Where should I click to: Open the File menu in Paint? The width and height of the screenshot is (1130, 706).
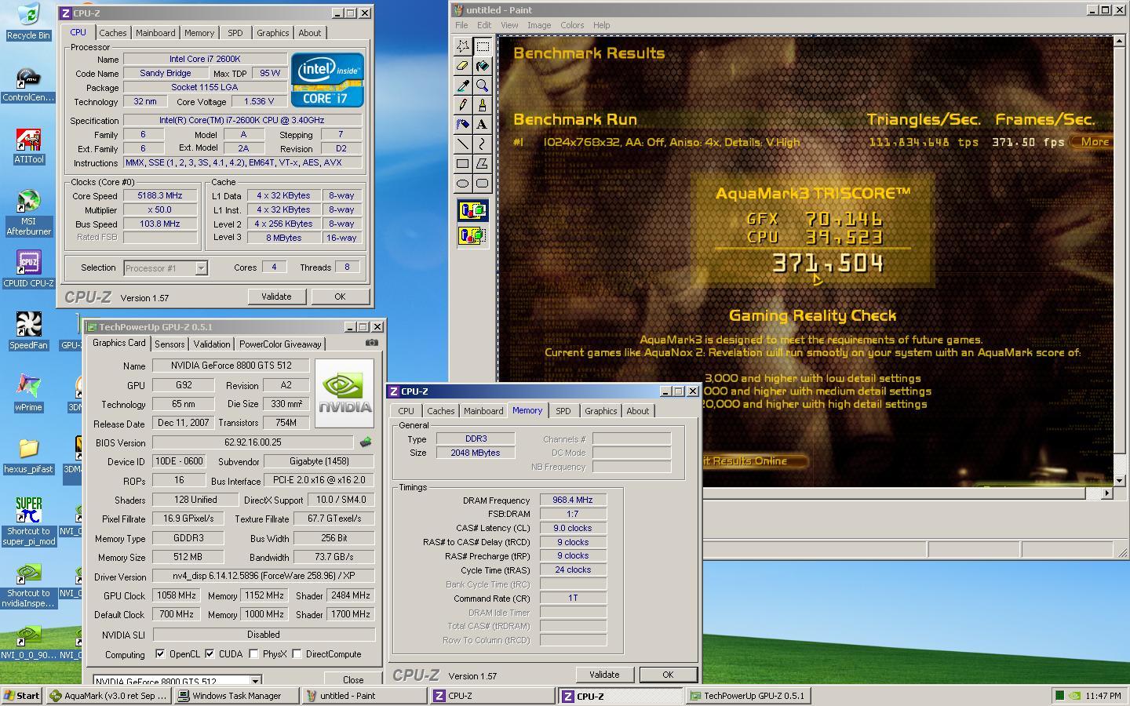click(x=461, y=25)
